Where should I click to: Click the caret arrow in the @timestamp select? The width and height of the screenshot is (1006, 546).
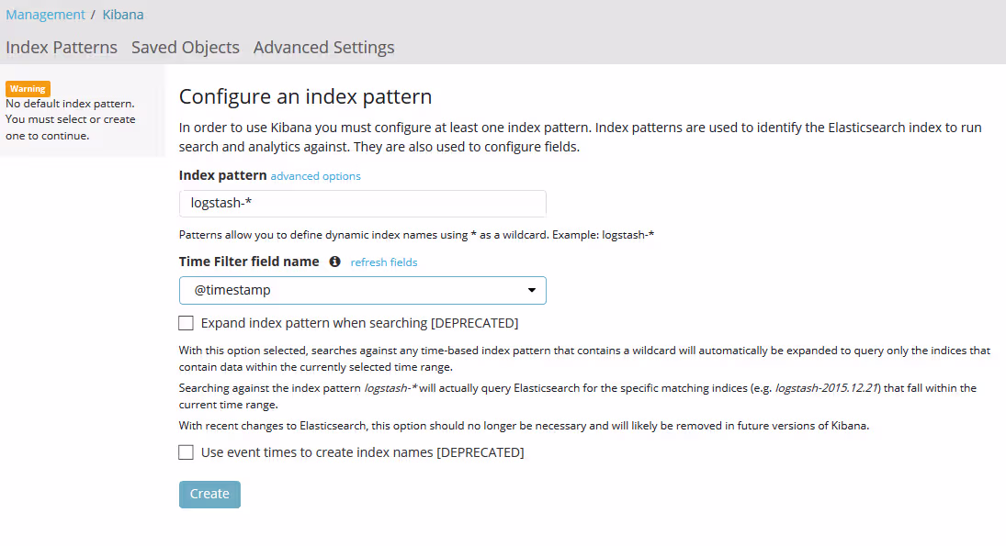pyautogui.click(x=531, y=290)
